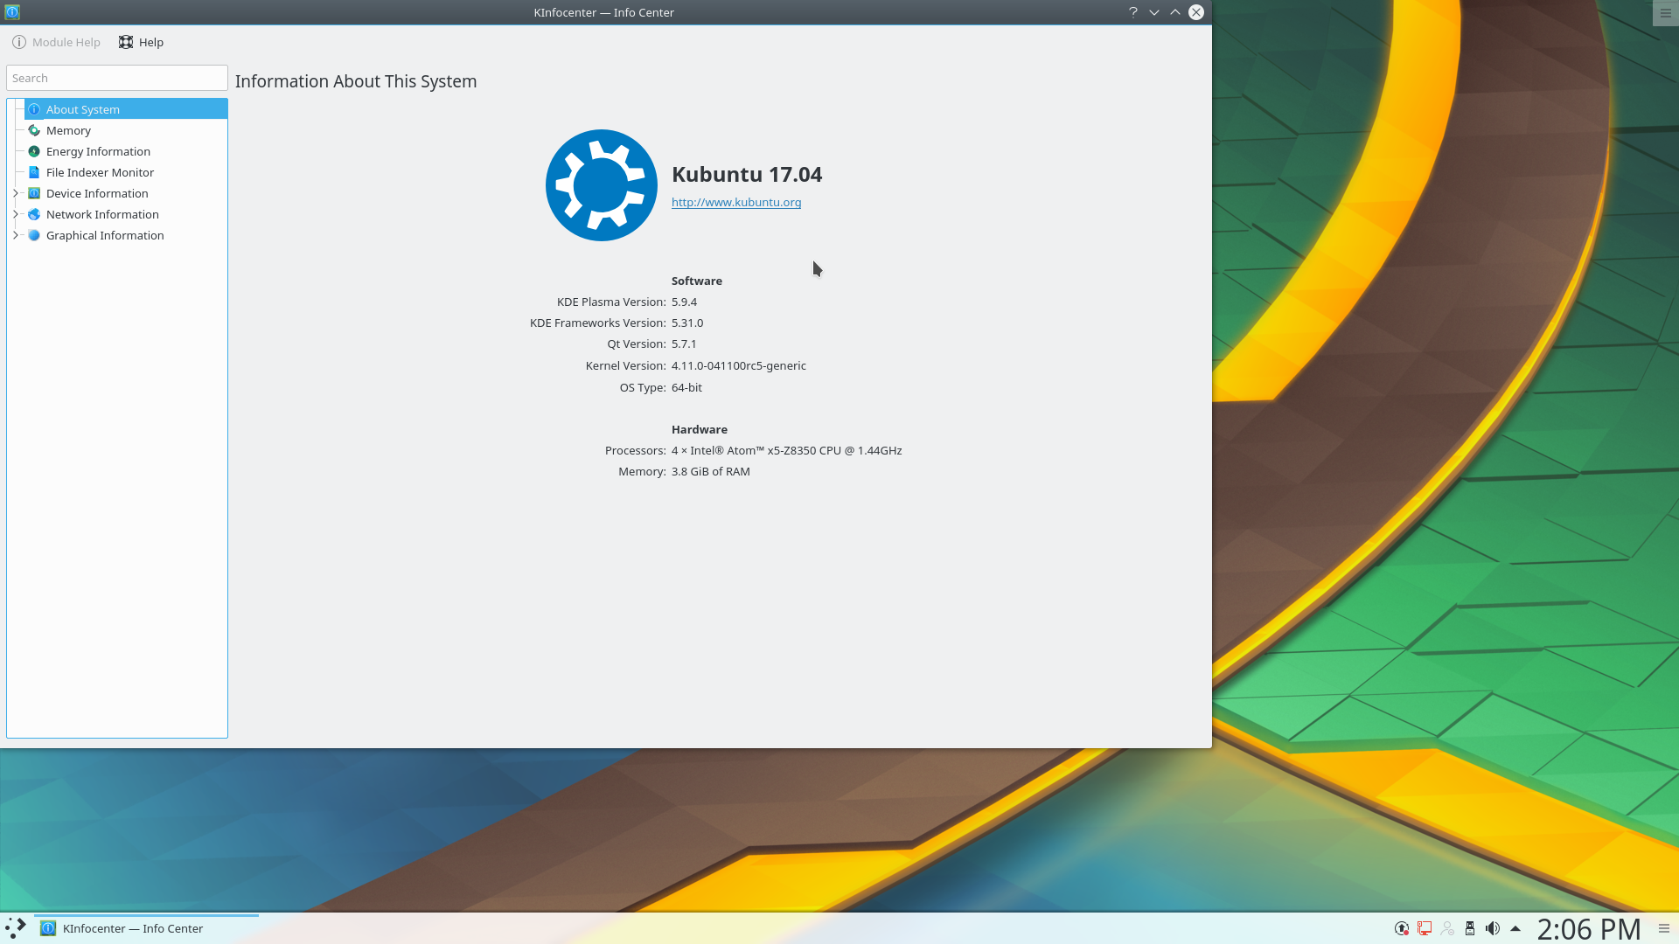Click the Kernel Version value text
The height and width of the screenshot is (944, 1679).
[739, 365]
